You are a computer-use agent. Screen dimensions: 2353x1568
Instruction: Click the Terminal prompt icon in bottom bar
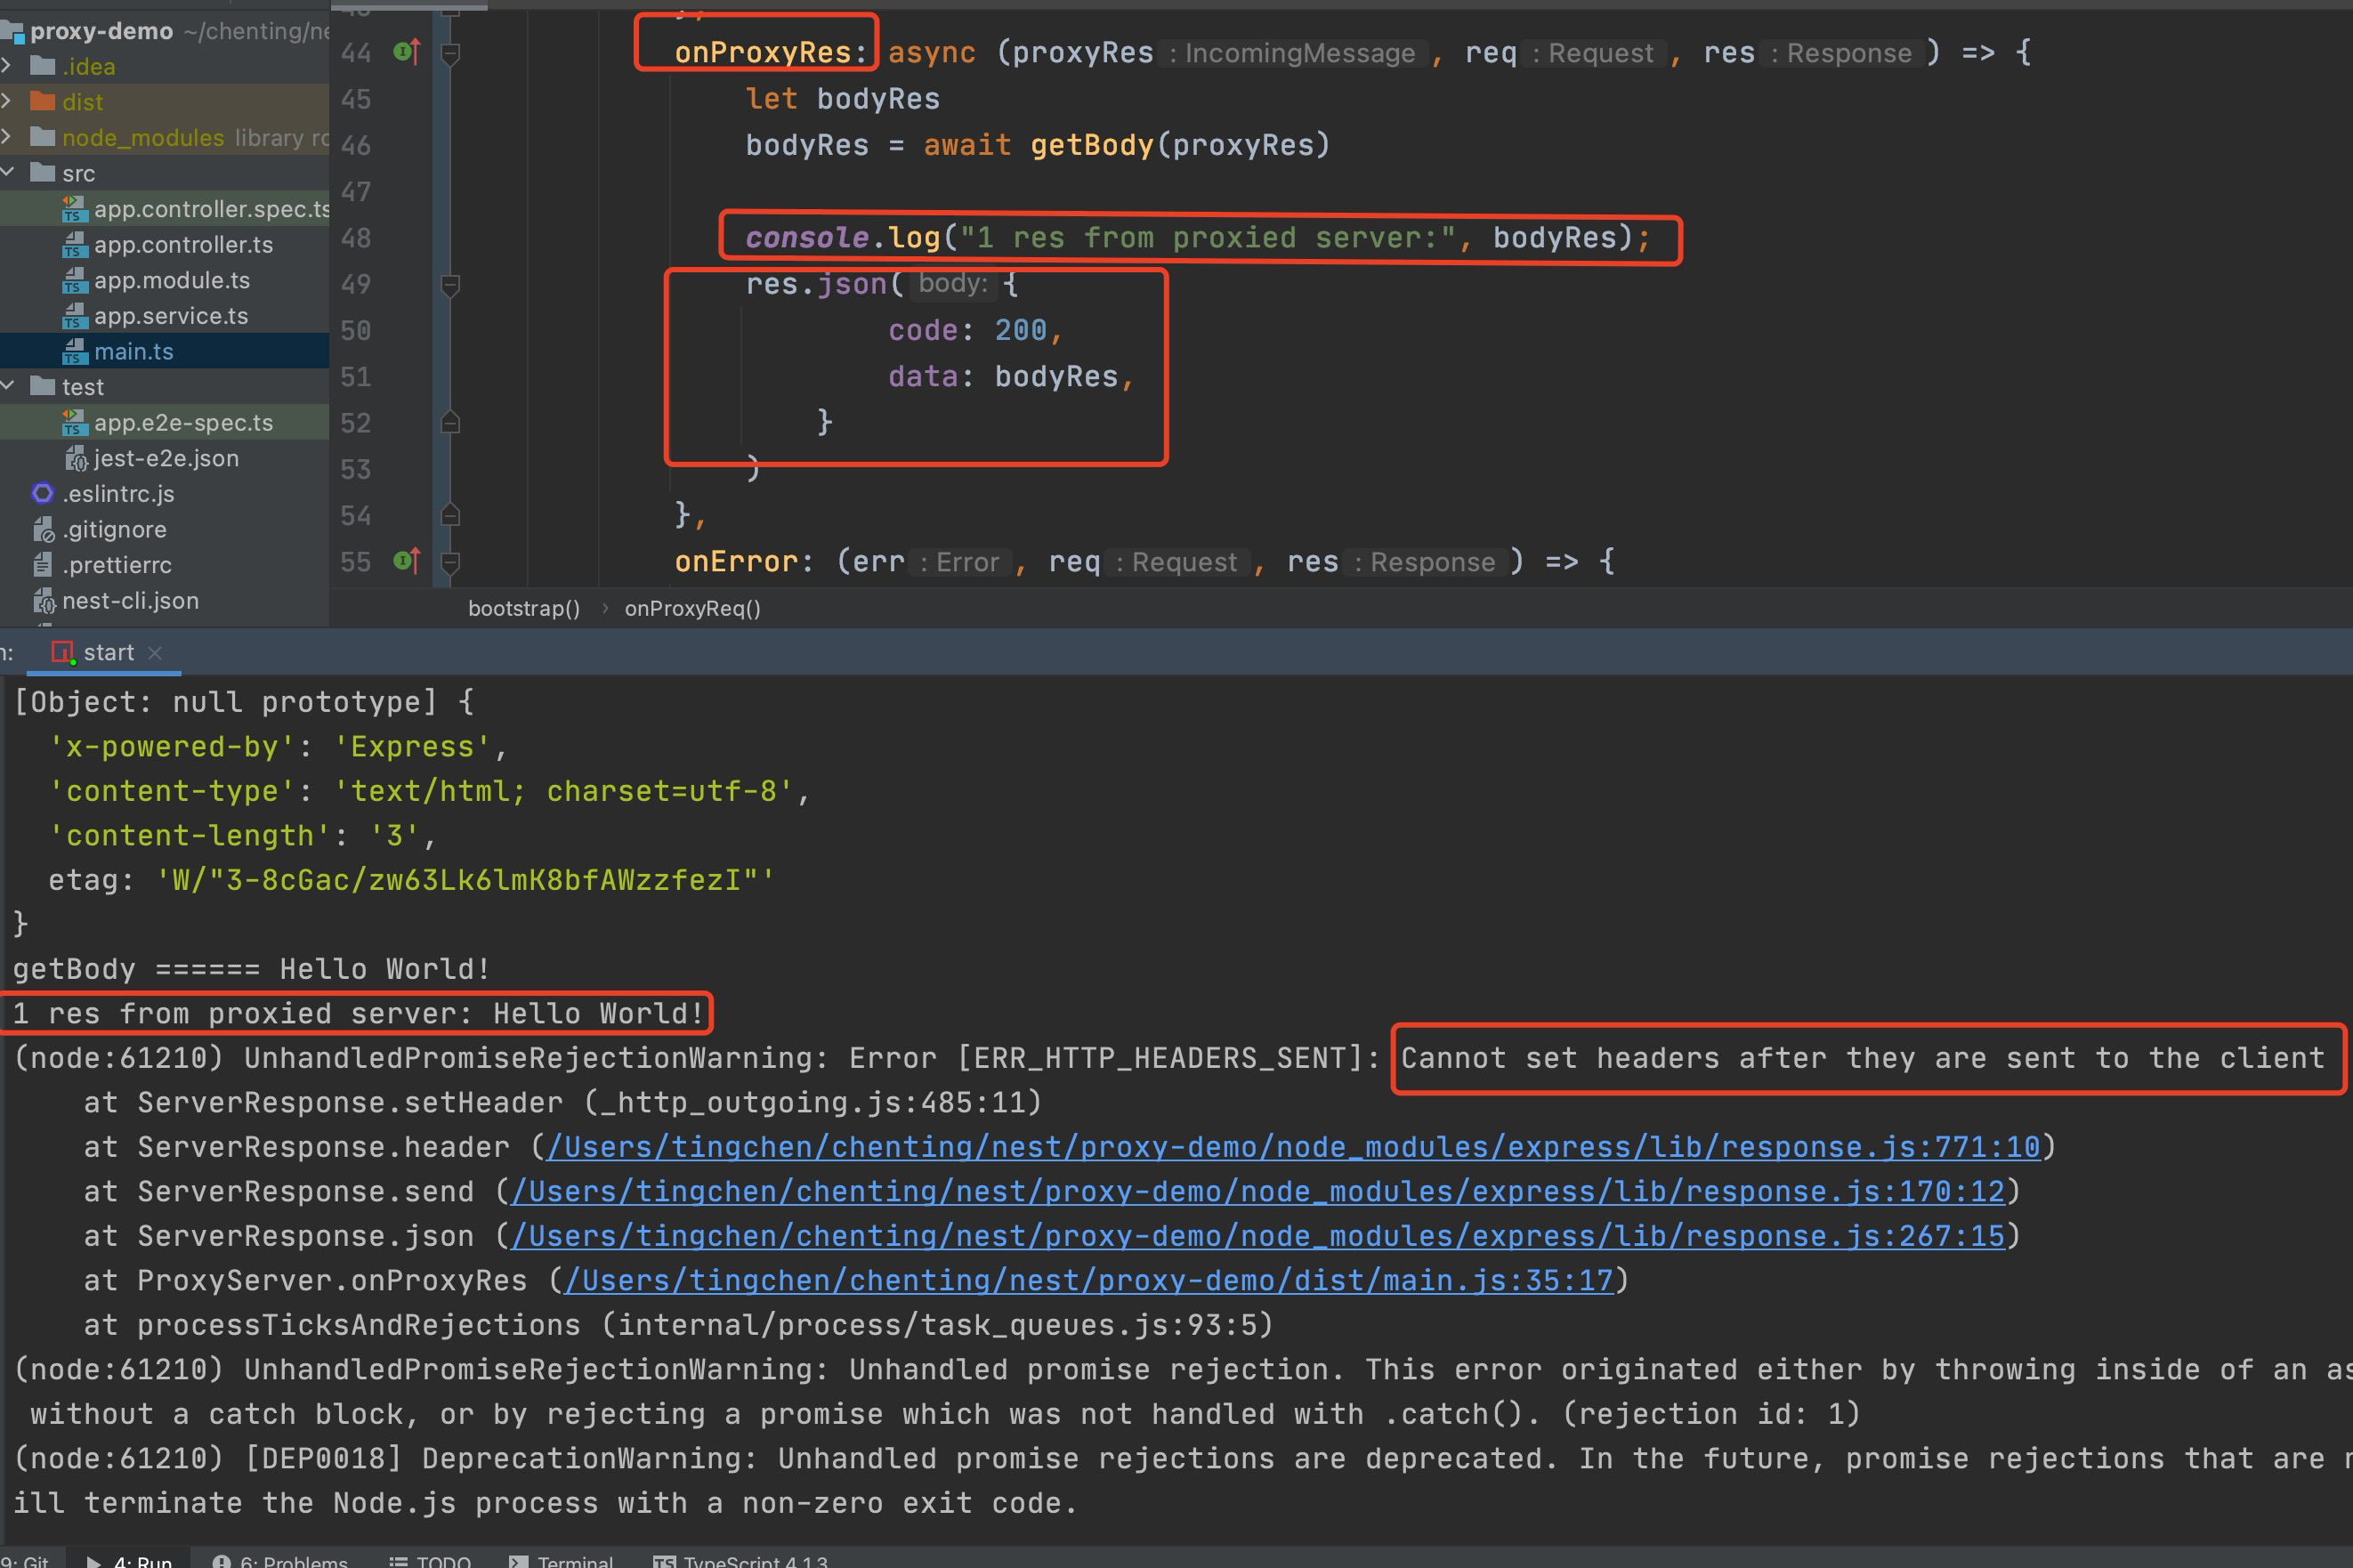518,1561
